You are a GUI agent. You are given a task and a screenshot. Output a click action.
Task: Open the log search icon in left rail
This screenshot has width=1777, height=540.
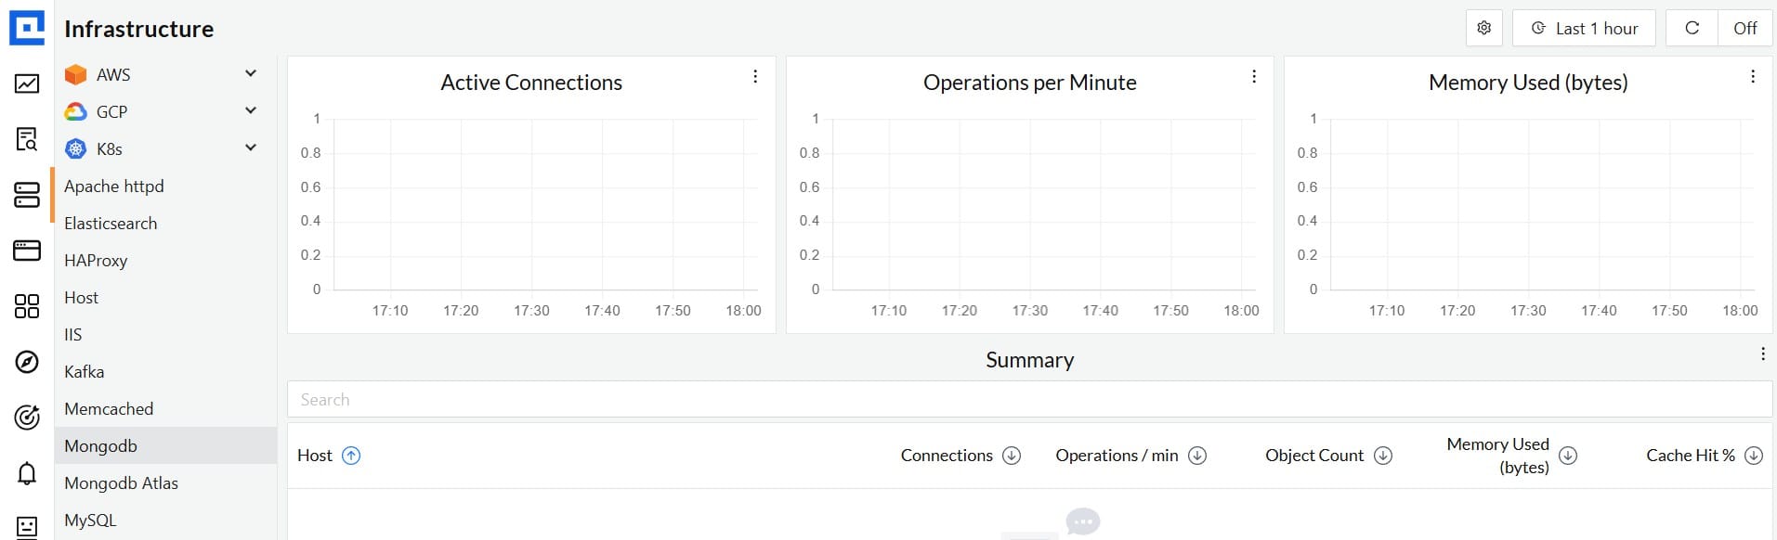pos(27,139)
